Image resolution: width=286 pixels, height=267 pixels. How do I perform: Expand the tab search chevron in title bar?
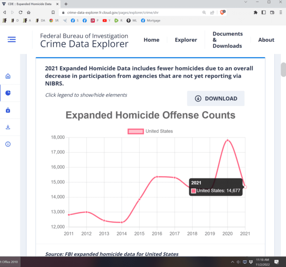(246, 2)
